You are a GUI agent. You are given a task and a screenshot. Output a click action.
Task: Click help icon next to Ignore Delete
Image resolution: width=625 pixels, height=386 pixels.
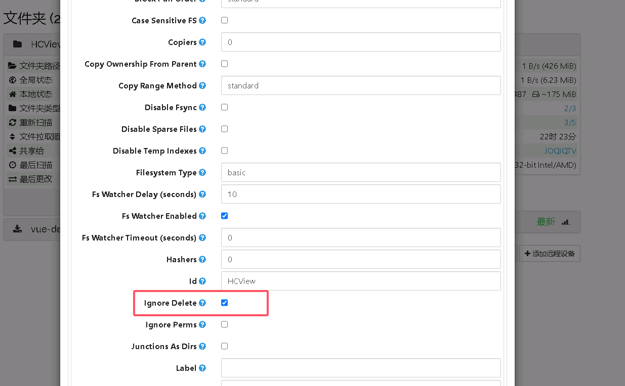pos(202,303)
